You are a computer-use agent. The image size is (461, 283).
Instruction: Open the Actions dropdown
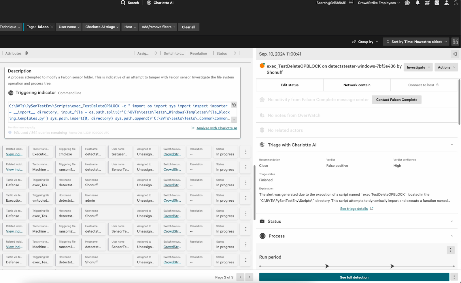click(x=446, y=67)
